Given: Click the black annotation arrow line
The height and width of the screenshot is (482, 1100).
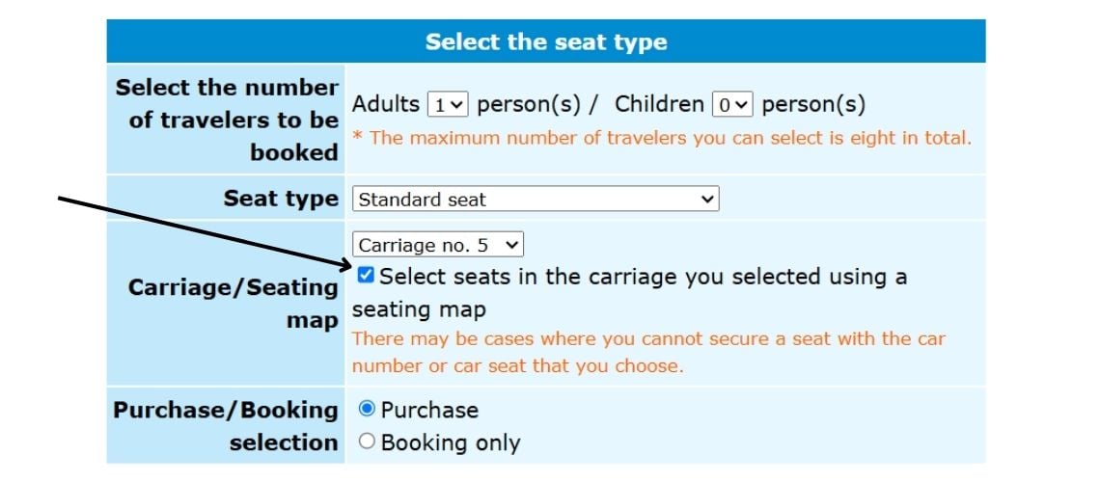Looking at the screenshot, I should (205, 233).
